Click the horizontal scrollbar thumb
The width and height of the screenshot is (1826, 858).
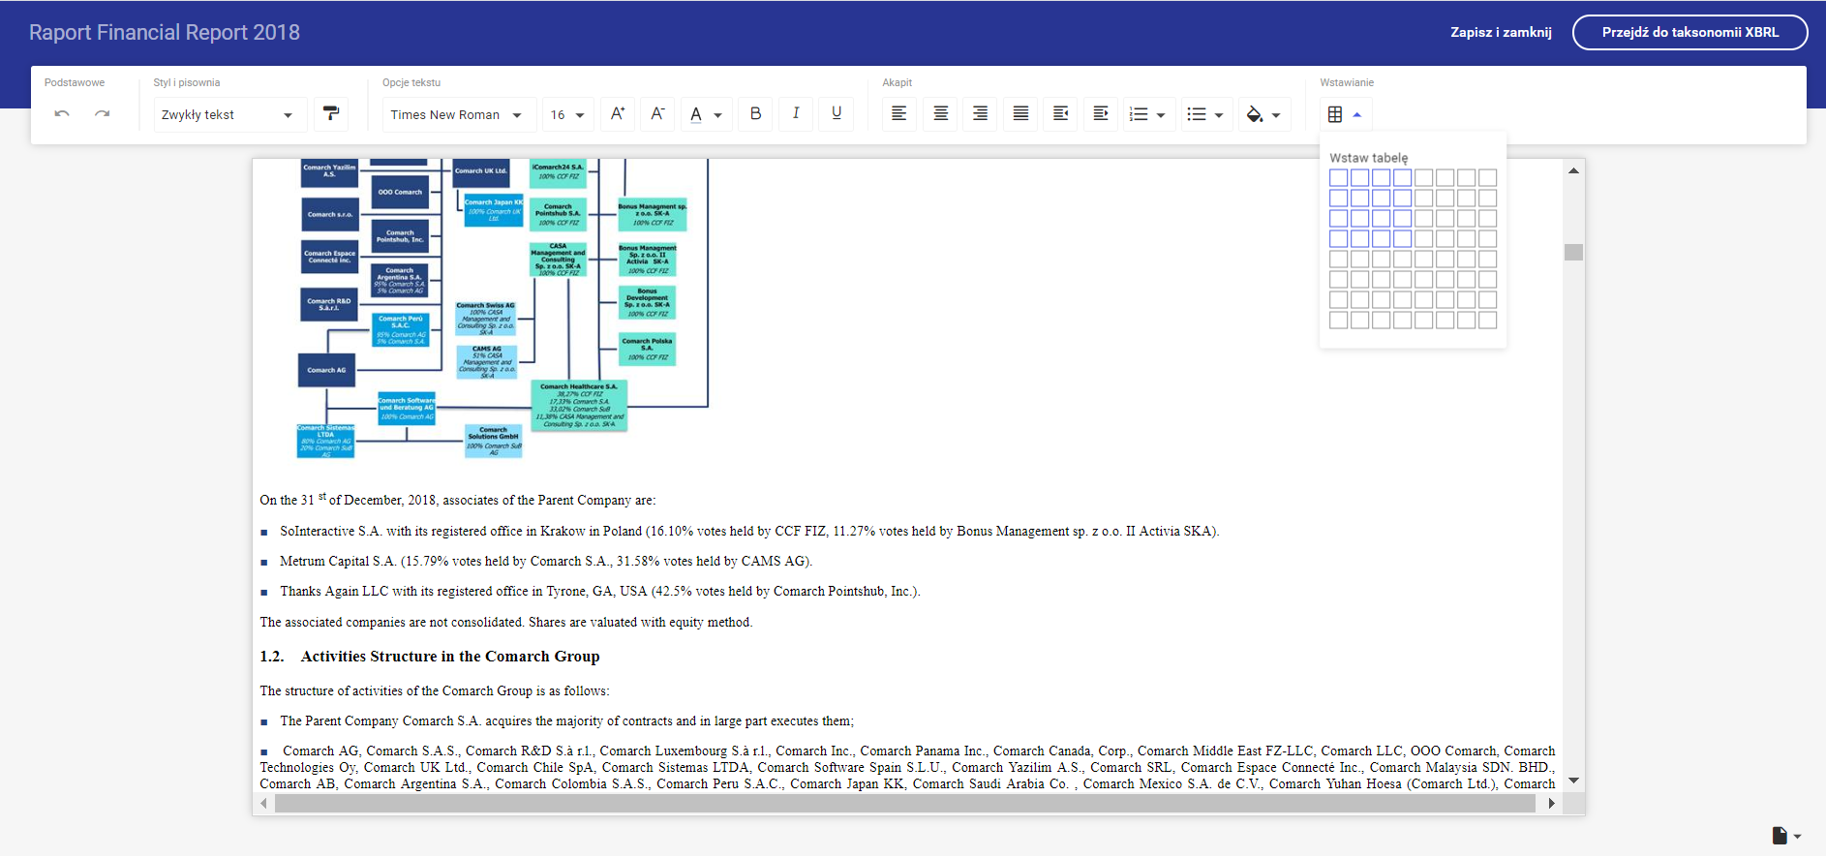point(906,803)
